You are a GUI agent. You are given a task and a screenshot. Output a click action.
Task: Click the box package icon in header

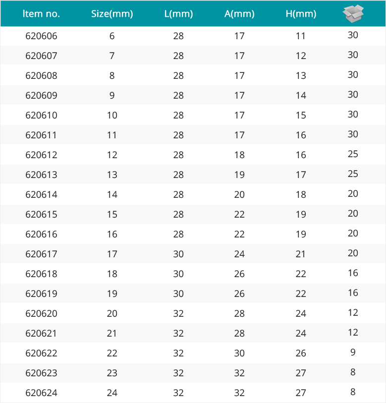click(x=353, y=13)
